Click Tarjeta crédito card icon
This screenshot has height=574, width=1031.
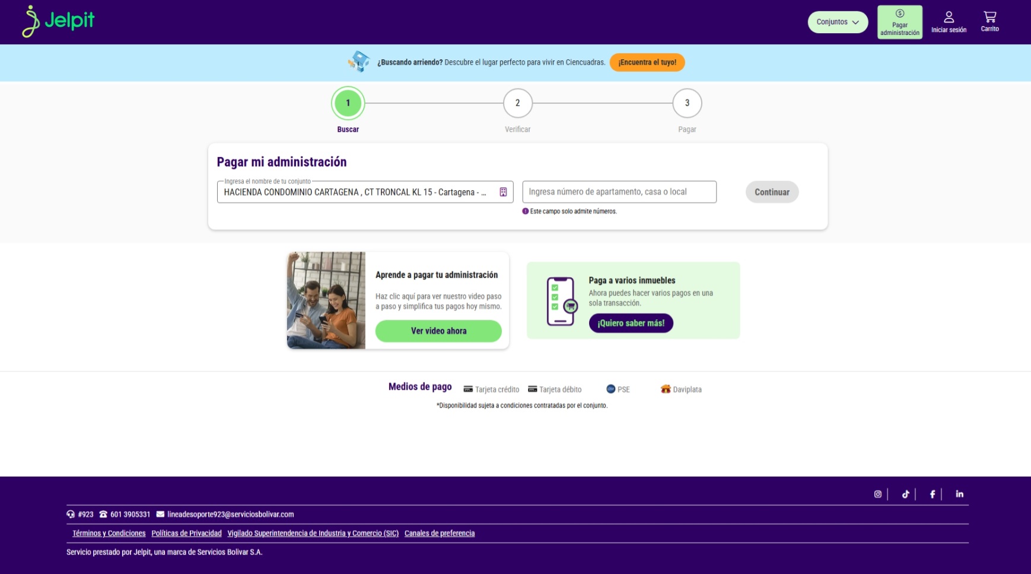point(468,389)
